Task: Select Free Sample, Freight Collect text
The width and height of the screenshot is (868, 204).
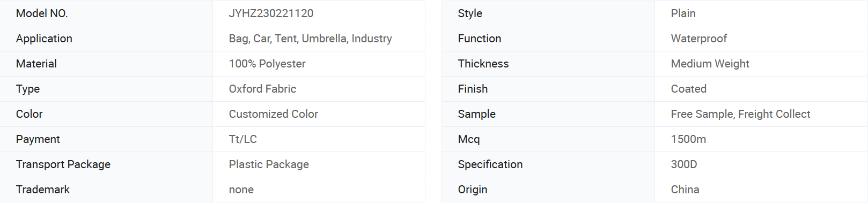Action: [740, 114]
